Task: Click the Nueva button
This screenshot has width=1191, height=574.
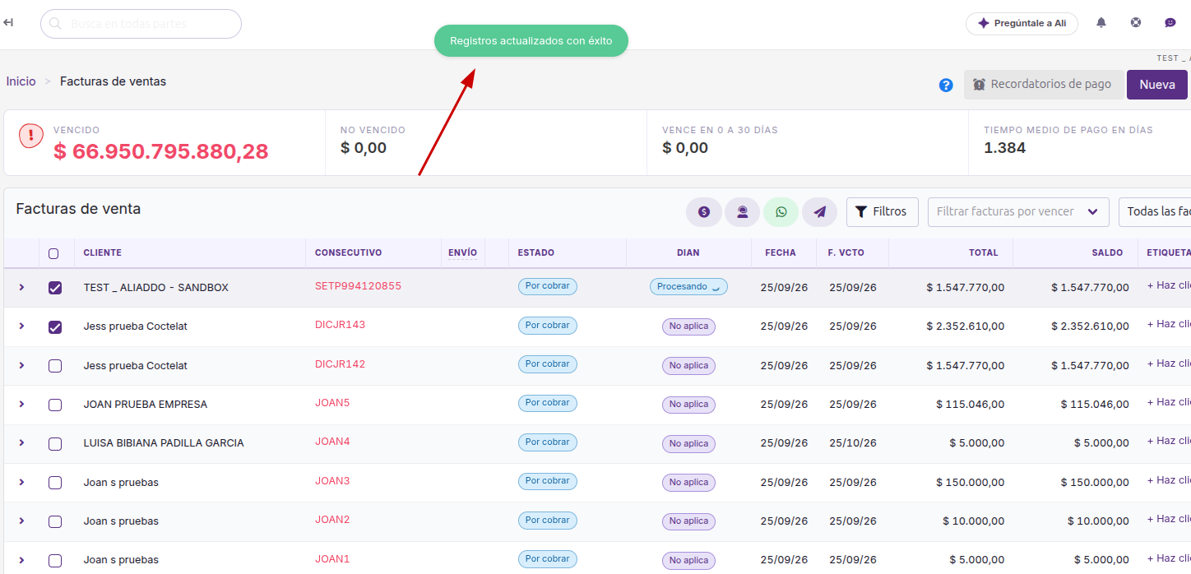Action: (1157, 85)
